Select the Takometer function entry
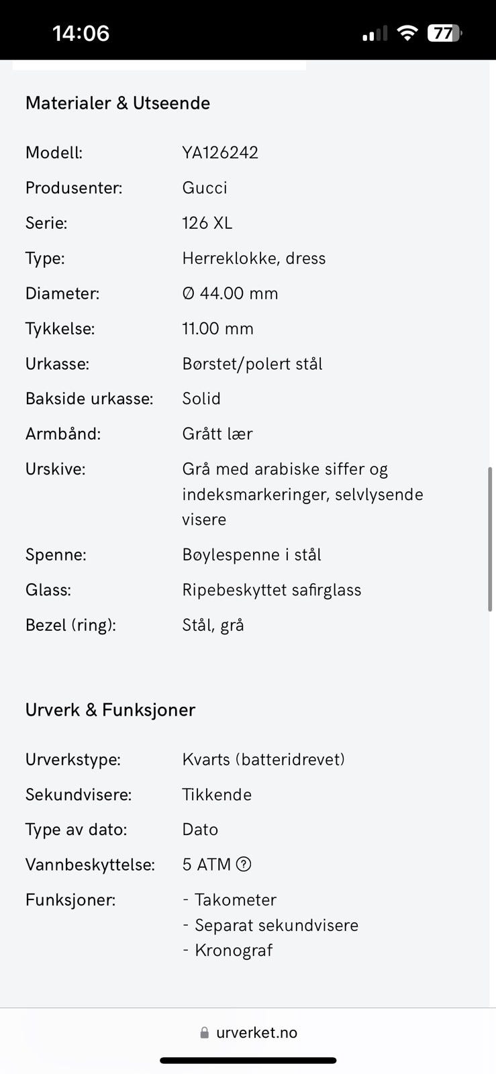Image resolution: width=496 pixels, height=1074 pixels. coord(235,899)
